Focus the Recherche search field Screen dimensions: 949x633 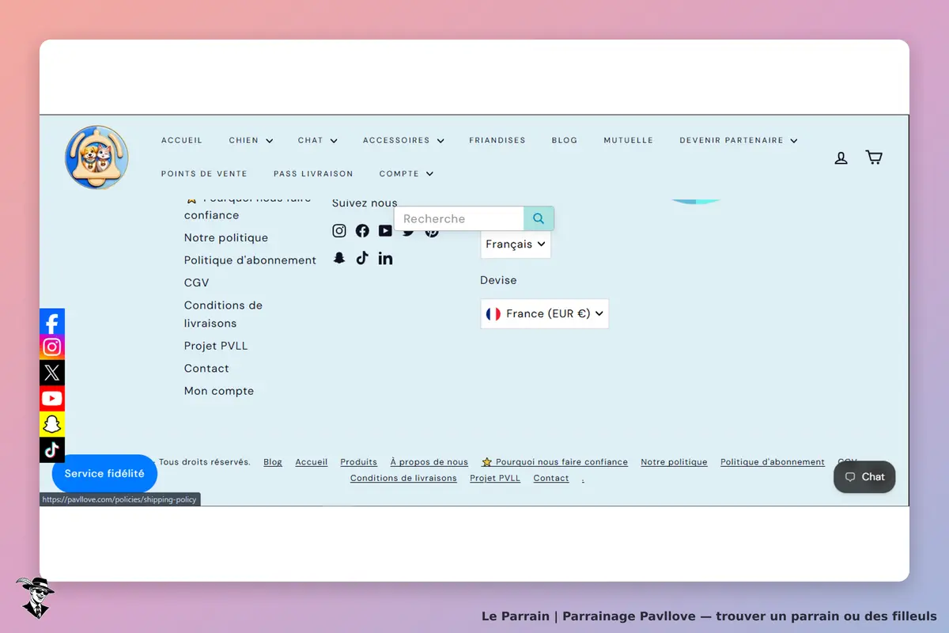(x=459, y=218)
